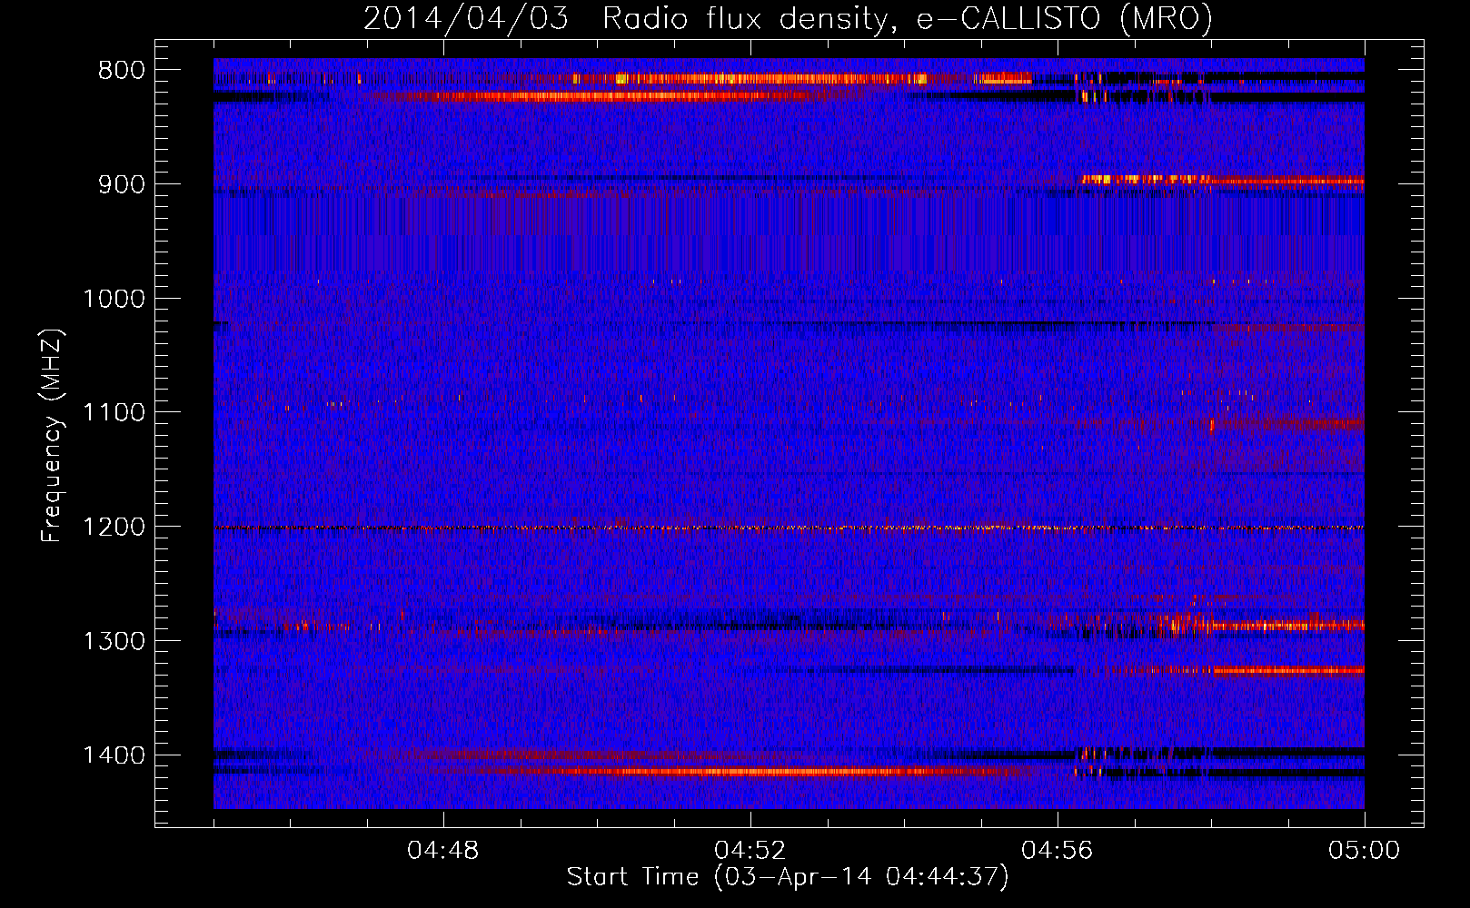Click the 1200 frequency tick label

tap(114, 527)
